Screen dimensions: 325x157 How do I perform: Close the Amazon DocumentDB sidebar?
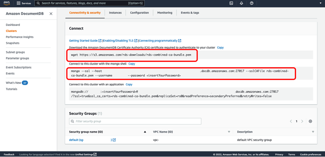pyautogui.click(x=51, y=14)
